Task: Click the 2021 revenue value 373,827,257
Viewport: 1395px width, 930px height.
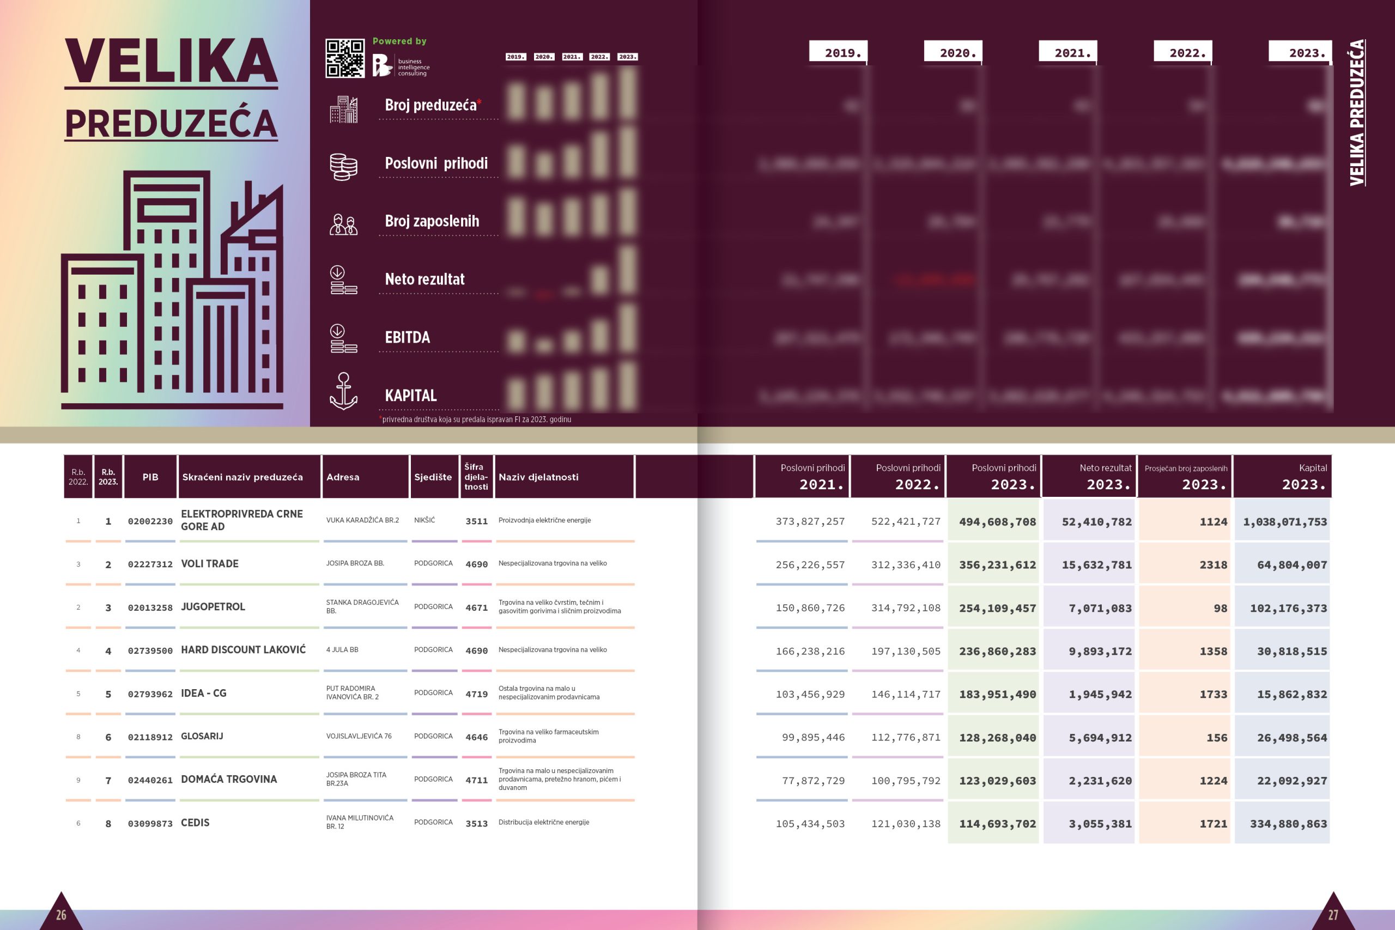Action: [810, 522]
